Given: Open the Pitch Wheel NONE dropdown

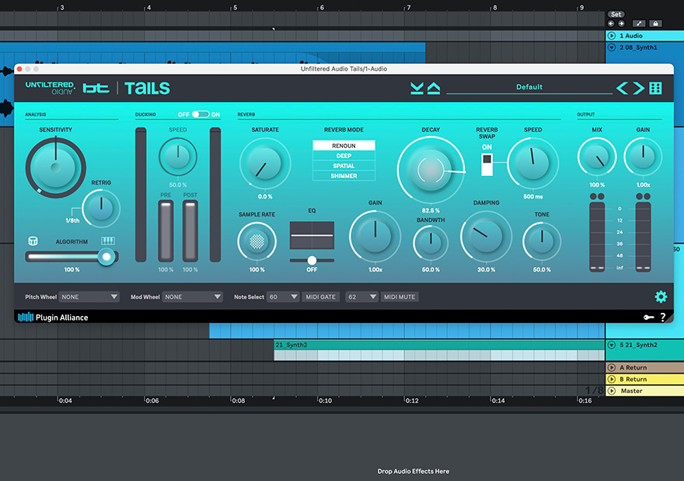Looking at the screenshot, I should (89, 297).
